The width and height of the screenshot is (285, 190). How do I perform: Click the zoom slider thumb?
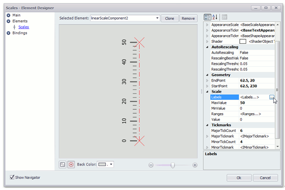173,166
